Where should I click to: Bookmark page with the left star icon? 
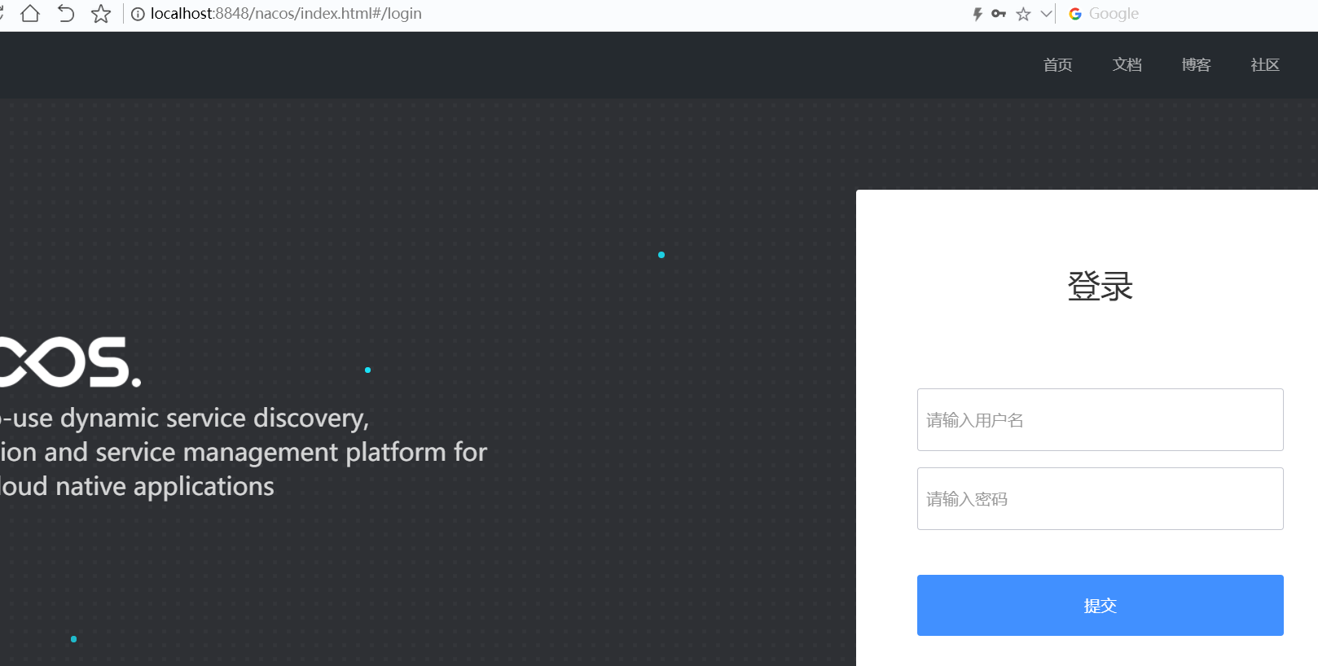tap(101, 14)
